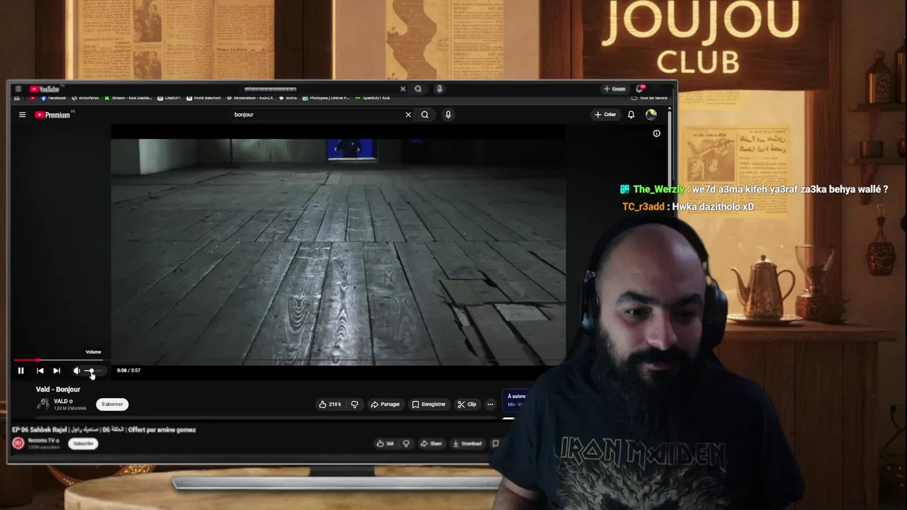The image size is (907, 510).
Task: Clear background tab's search field
Action: [x=402, y=89]
